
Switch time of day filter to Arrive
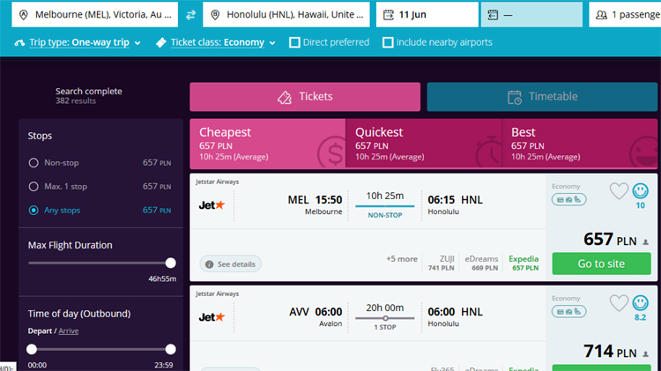click(x=68, y=331)
